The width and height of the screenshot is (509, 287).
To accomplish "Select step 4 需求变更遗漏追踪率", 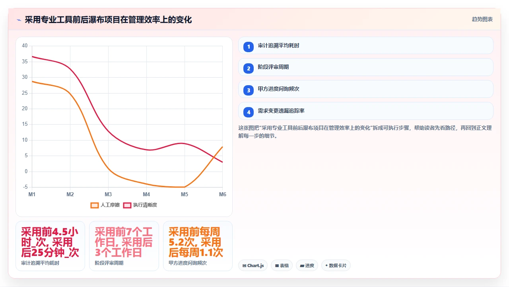I will [365, 111].
